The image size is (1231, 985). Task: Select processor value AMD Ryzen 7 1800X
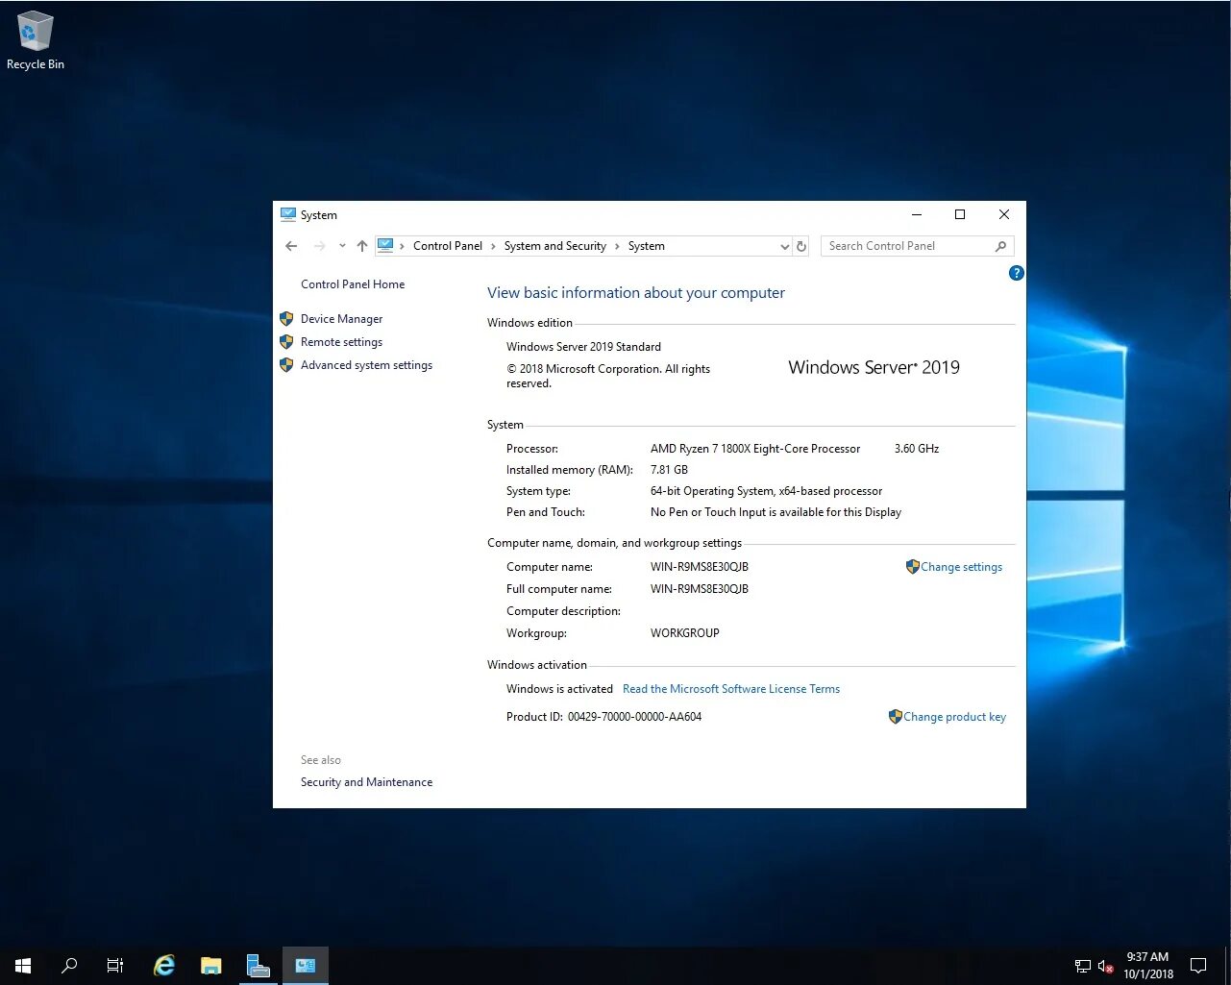(755, 449)
